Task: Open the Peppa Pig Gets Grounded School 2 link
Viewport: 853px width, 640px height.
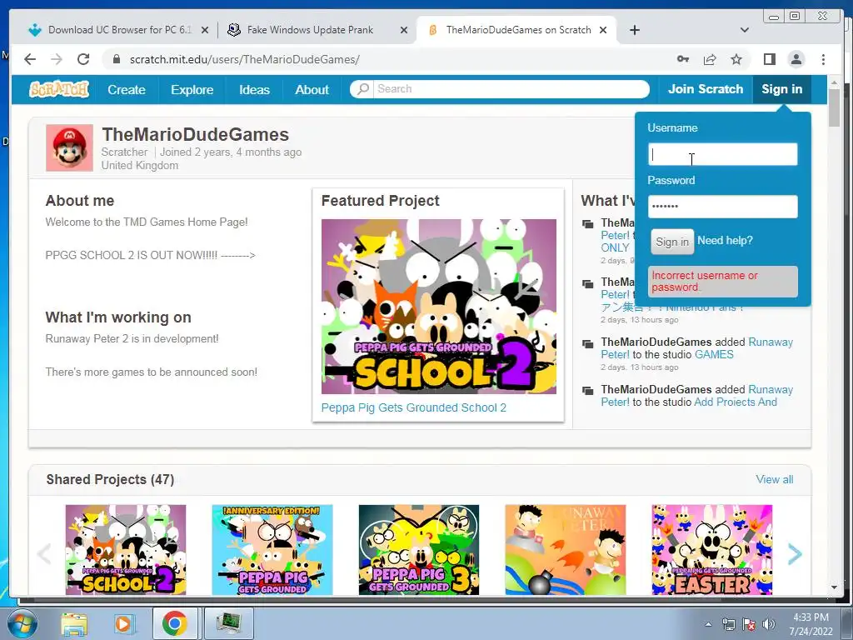Action: pyautogui.click(x=413, y=407)
